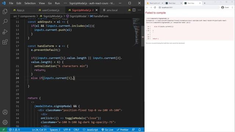Open remote window indicator in status bar

3,130
